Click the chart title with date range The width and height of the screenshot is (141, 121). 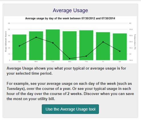(x=70, y=18)
